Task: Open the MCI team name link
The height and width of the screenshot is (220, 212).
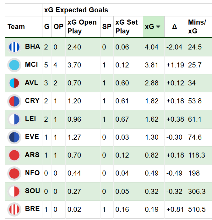Action: tap(31, 65)
